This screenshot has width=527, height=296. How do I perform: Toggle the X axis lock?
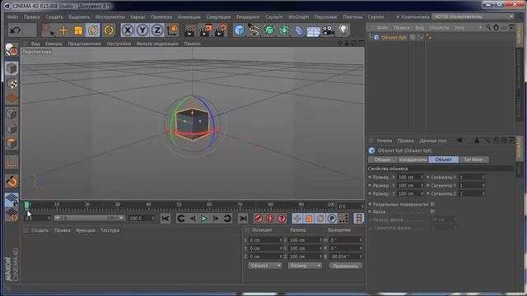point(128,30)
